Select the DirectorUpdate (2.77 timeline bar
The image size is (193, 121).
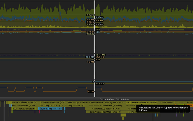[53, 102]
